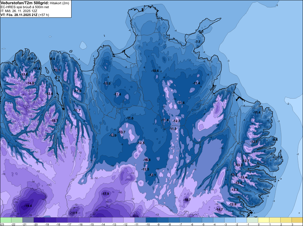Click the -10.6 temperature label
This screenshot has width=303, height=226.
[x=155, y=71]
